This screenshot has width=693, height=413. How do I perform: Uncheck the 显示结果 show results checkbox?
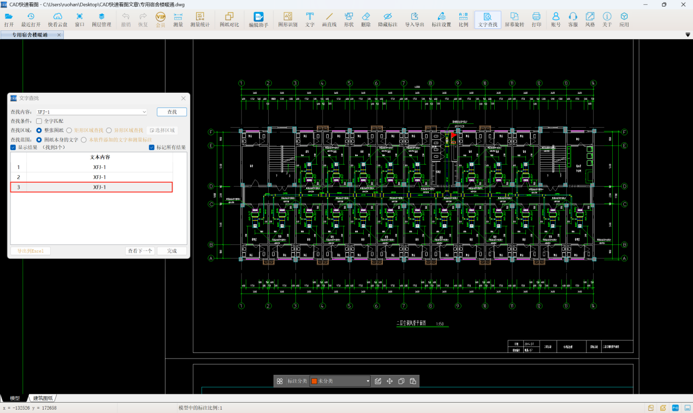click(13, 147)
